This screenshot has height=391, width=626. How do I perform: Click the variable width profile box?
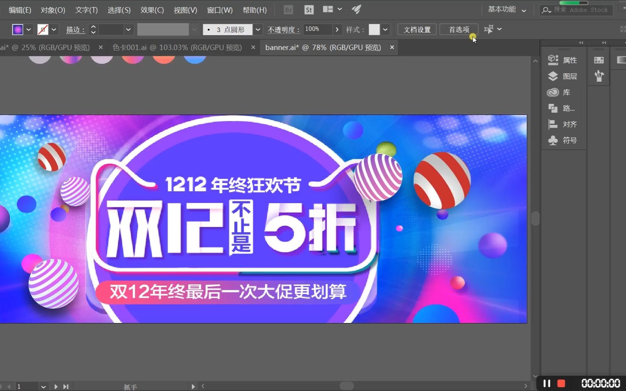[x=163, y=29]
